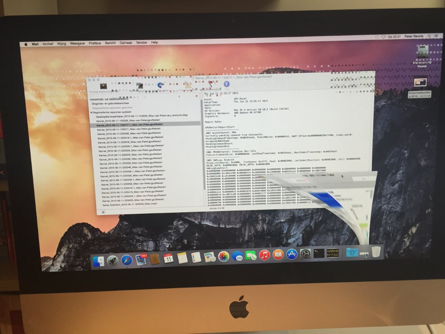Open the Wijzig menu
Viewport: 445px width, 334px height.
tap(62, 44)
